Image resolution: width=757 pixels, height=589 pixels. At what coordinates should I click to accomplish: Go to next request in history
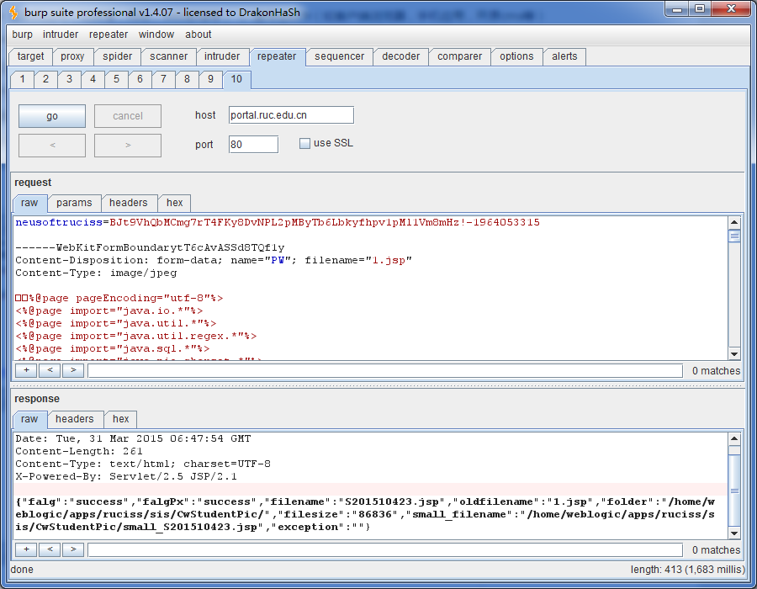pos(128,146)
